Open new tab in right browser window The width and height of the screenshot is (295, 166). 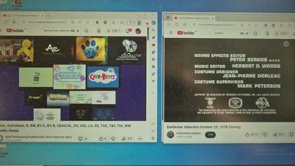(x=218, y=18)
